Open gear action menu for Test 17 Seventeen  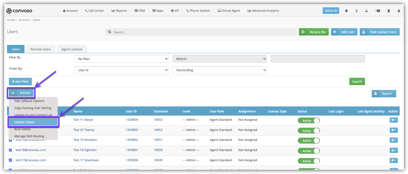click(394, 160)
